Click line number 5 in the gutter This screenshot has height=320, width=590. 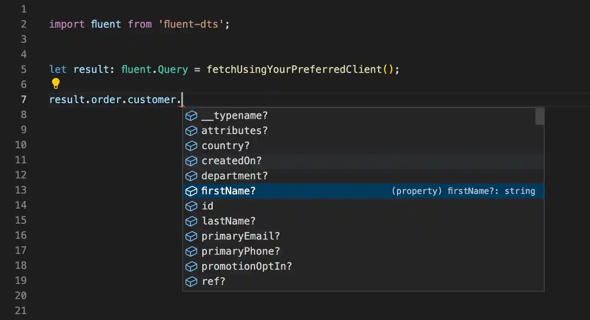[23, 69]
